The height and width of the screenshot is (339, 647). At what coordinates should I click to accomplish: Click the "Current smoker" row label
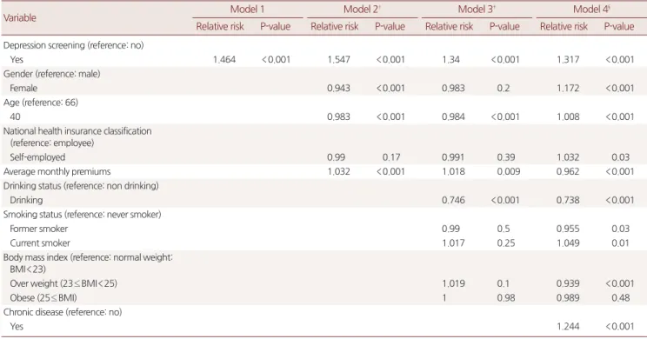[x=40, y=243]
